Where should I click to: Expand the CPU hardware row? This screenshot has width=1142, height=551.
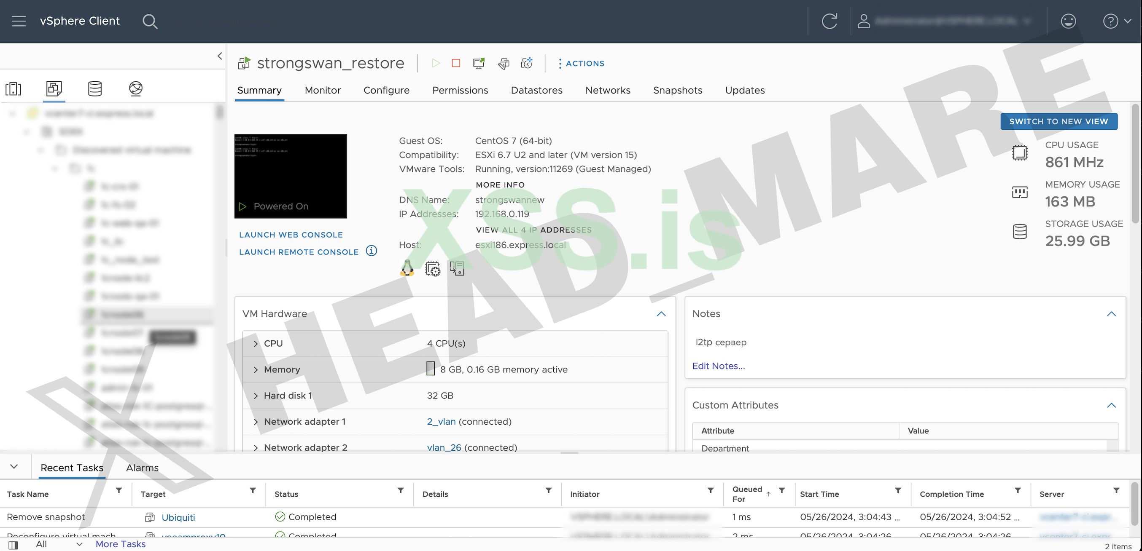(256, 344)
